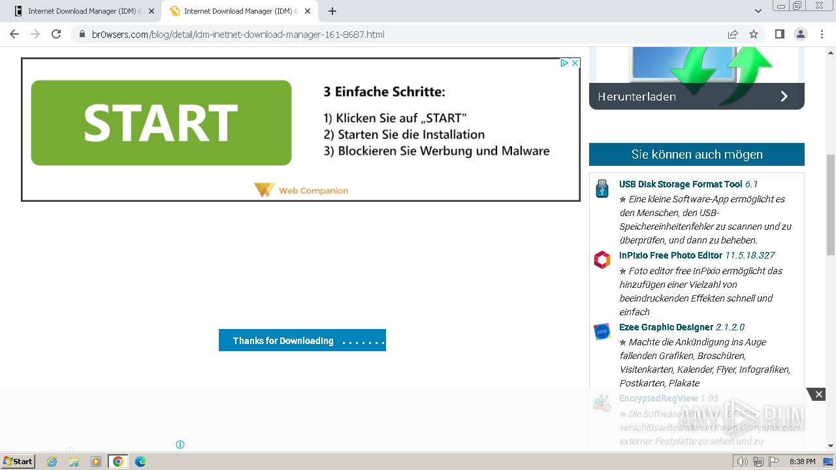
Task: Click the Herunterladen banner
Action: [x=697, y=97]
